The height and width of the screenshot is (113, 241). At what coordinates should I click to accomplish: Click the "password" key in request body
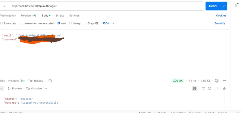[x=10, y=40]
